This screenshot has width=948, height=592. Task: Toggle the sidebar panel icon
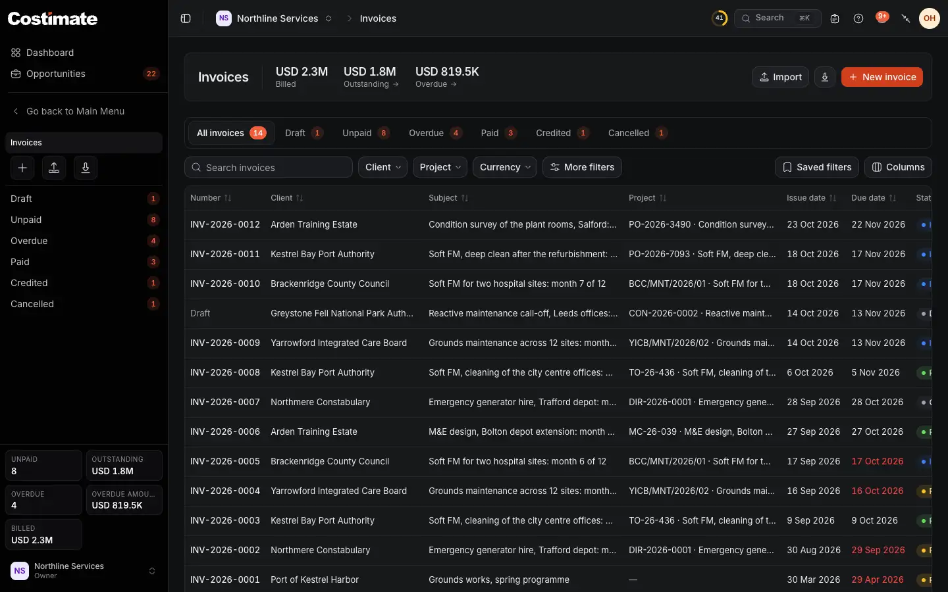pos(186,18)
